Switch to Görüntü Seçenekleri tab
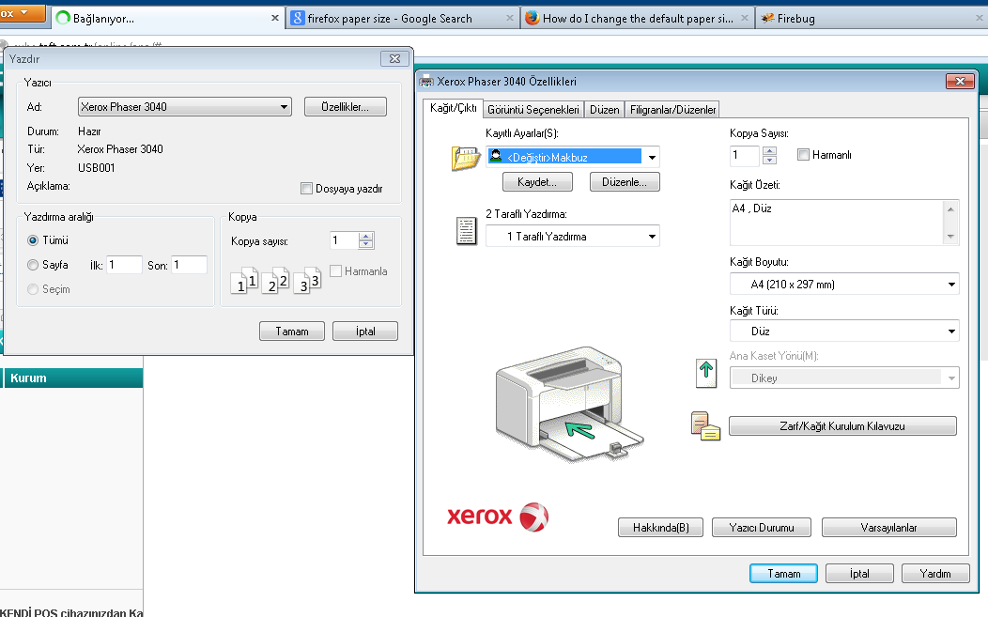The width and height of the screenshot is (988, 617). tap(533, 110)
